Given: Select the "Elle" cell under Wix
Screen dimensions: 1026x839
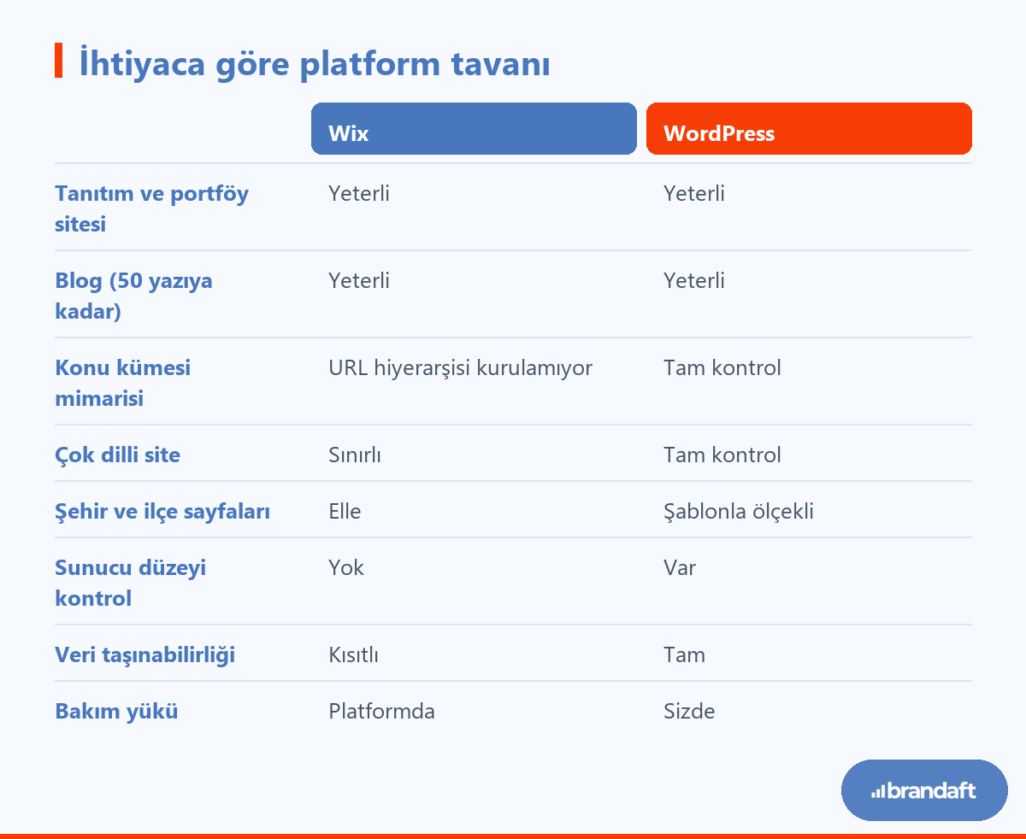Looking at the screenshot, I should coord(345,511).
